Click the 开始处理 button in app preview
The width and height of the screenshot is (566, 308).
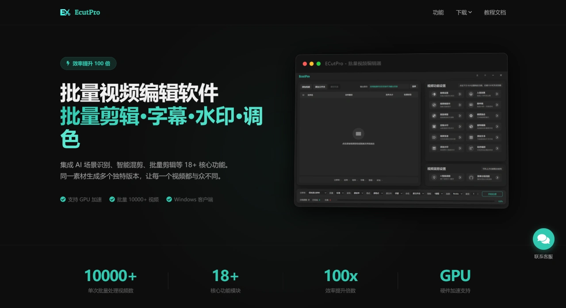click(492, 194)
